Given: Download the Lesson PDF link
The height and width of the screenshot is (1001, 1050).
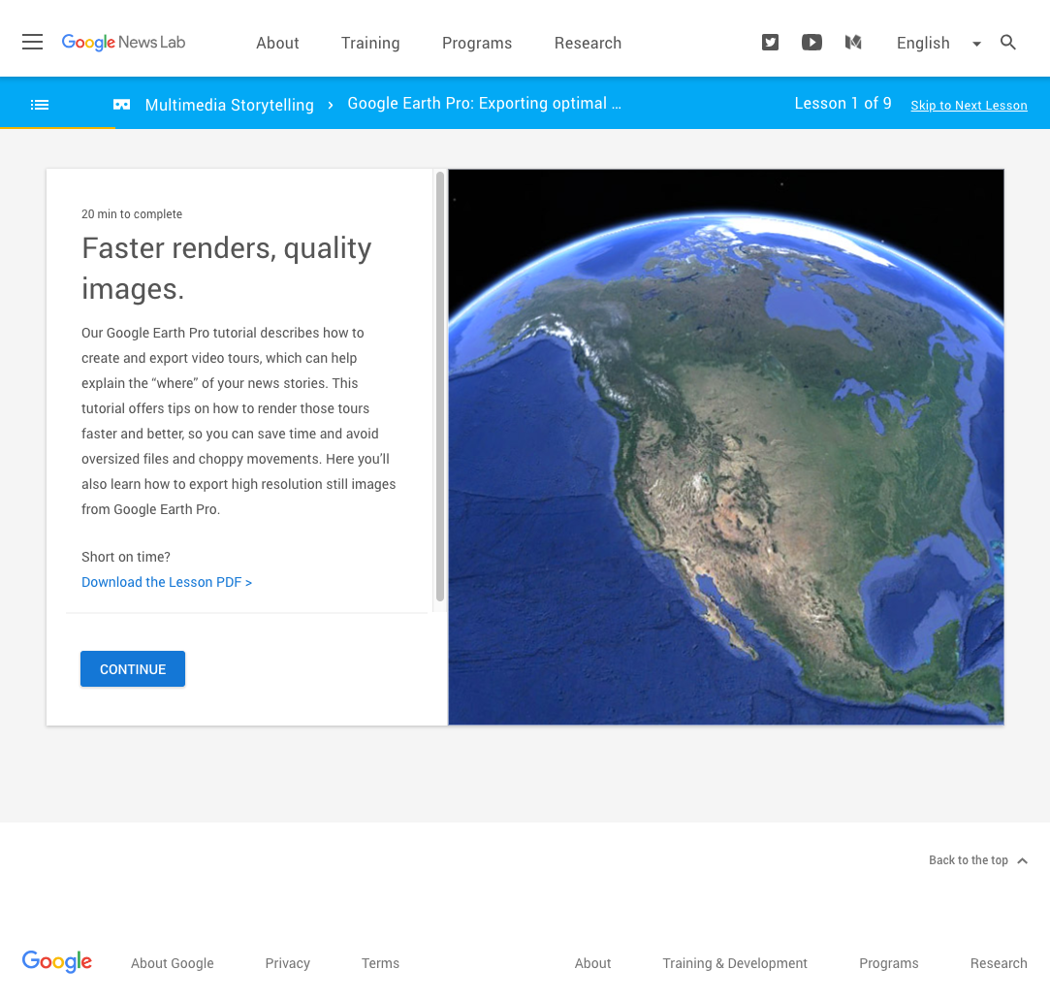Looking at the screenshot, I should tap(167, 582).
